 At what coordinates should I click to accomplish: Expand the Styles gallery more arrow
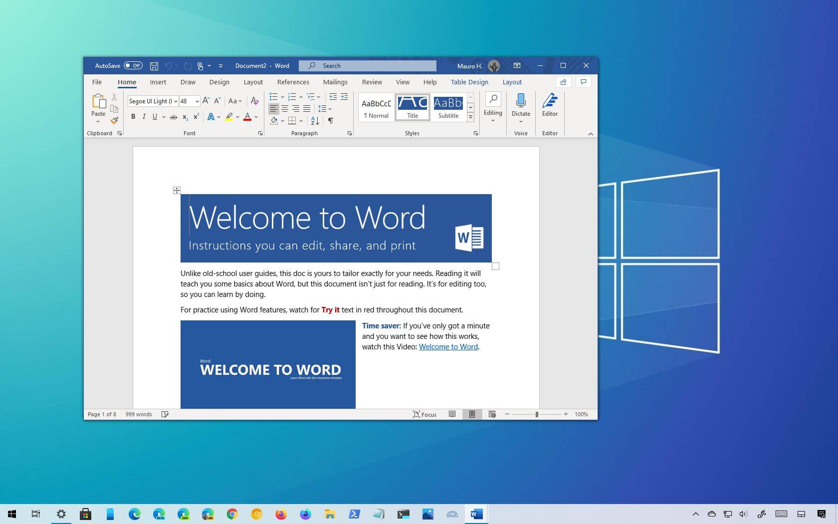[470, 117]
